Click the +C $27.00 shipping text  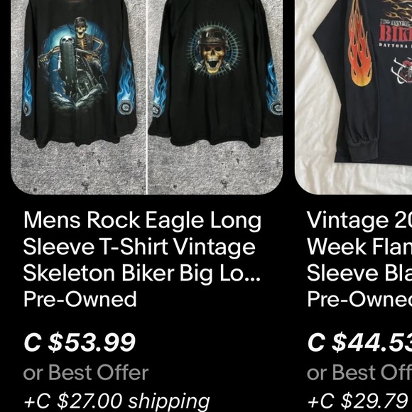tap(116, 401)
